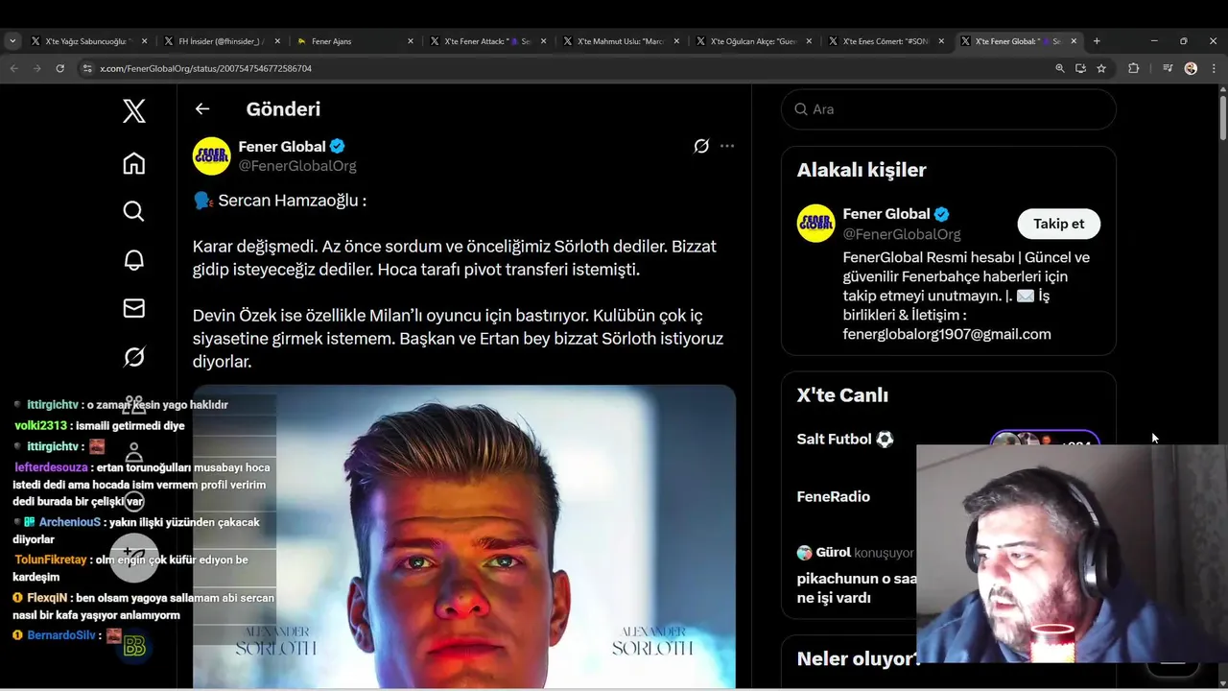1228x691 pixels.
Task: Open the Chrome three-dot menu
Action: [x=1212, y=68]
